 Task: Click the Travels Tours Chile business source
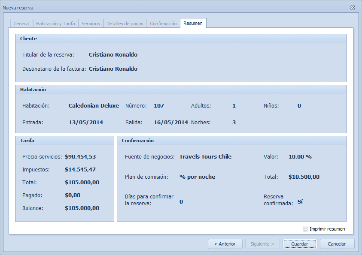[x=205, y=157]
